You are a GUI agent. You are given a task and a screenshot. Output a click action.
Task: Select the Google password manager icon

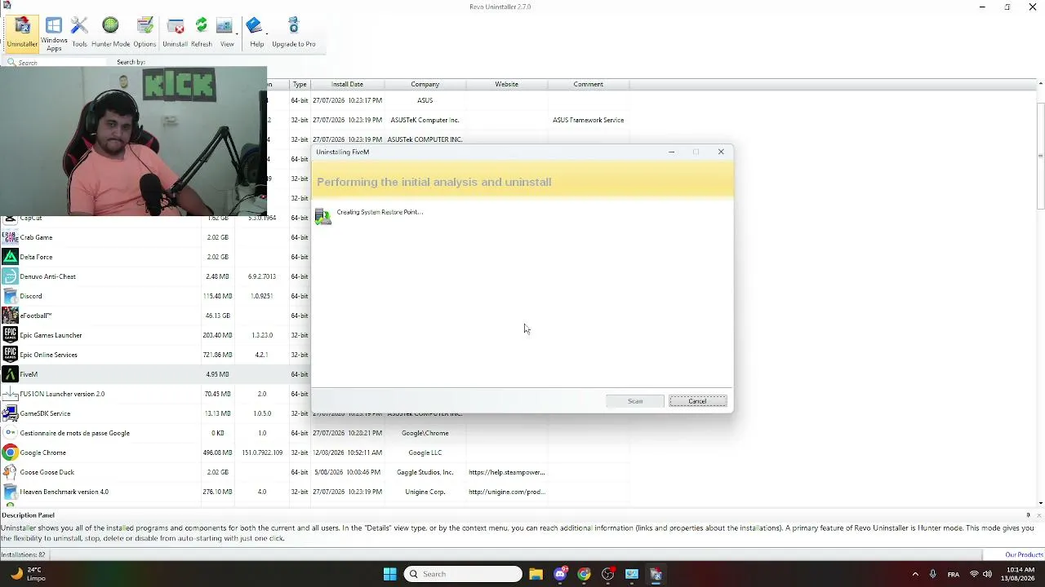10,433
